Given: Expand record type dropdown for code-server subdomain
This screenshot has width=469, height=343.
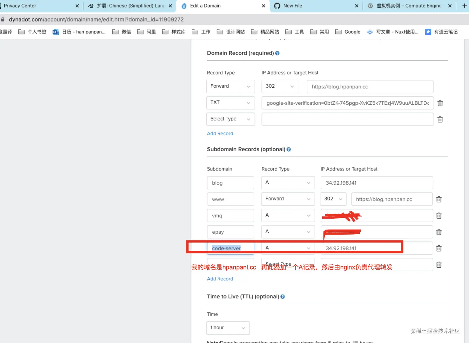Looking at the screenshot, I should [x=288, y=248].
